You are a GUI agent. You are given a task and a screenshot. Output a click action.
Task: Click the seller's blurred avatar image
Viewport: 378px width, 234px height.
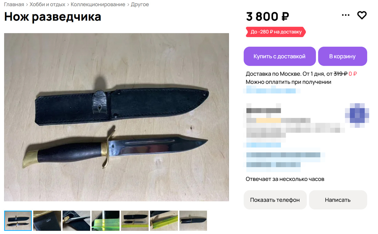(357, 115)
